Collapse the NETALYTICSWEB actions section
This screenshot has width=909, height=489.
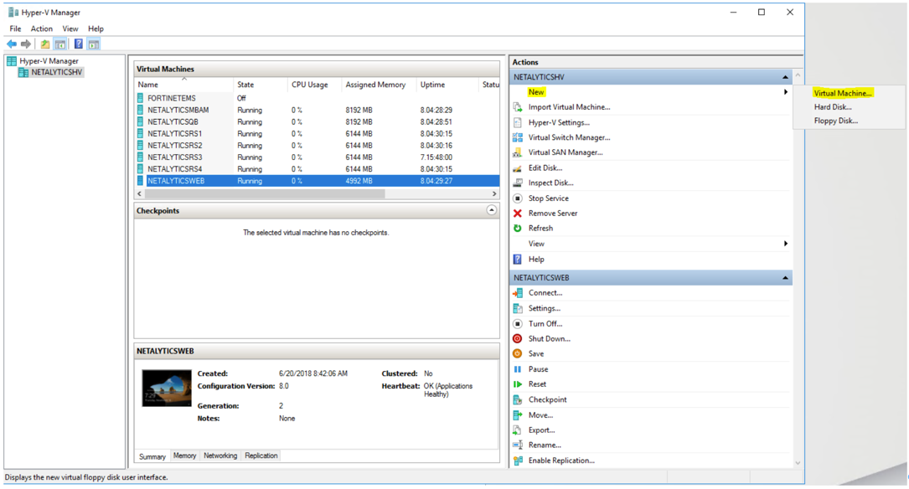[785, 278]
